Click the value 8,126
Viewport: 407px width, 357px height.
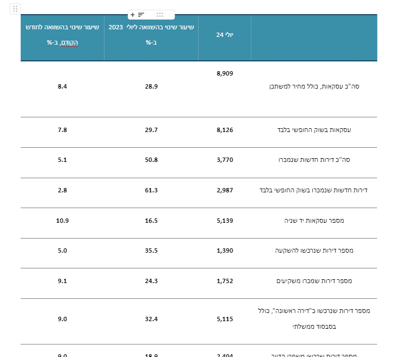pyautogui.click(x=225, y=130)
